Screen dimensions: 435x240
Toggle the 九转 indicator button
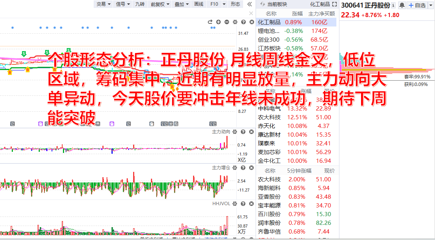[140, 4]
